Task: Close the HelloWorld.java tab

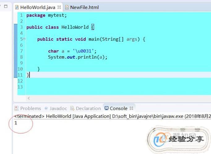Action: click(x=59, y=7)
